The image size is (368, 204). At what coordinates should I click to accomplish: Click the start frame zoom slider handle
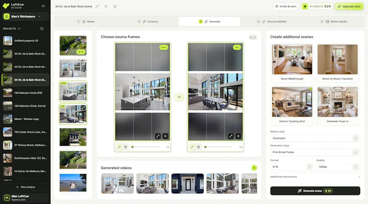pos(132,147)
